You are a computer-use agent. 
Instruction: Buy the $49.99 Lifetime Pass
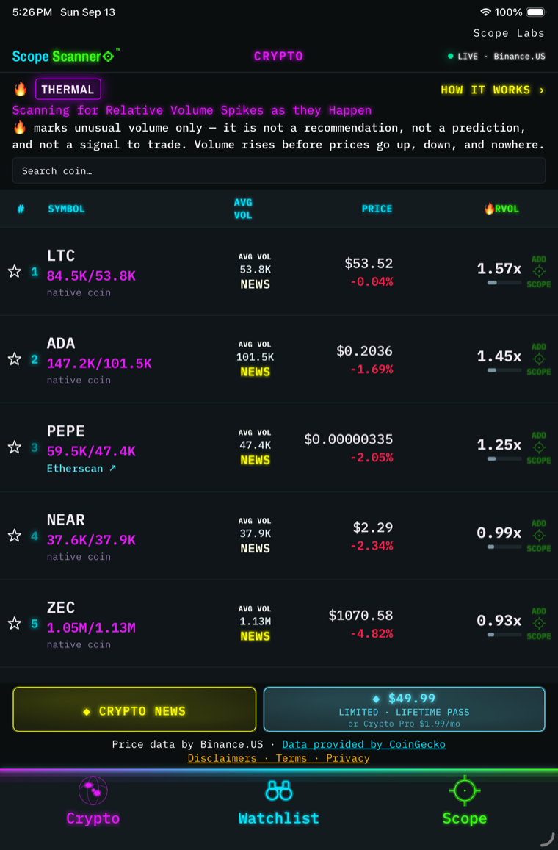coord(404,709)
